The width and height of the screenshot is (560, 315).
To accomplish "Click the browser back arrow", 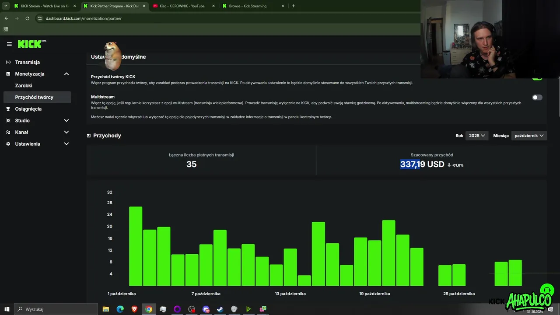I will 6,18.
